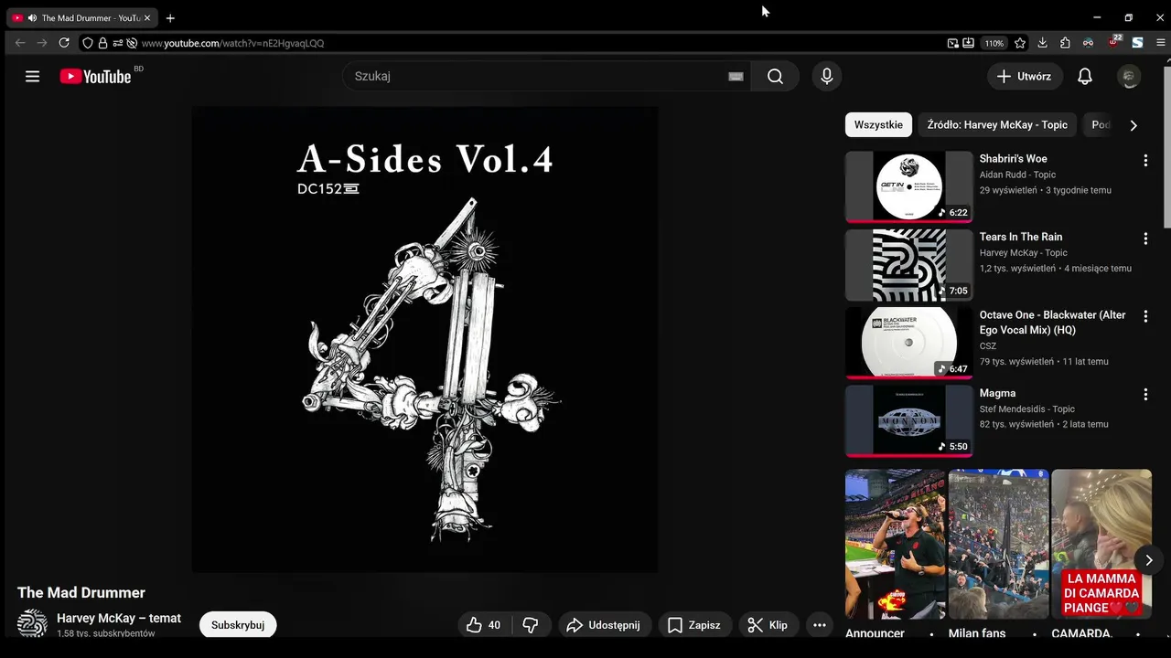This screenshot has height=658, width=1171.
Task: Play the Octave One Blackwater thumbnail
Action: point(908,343)
